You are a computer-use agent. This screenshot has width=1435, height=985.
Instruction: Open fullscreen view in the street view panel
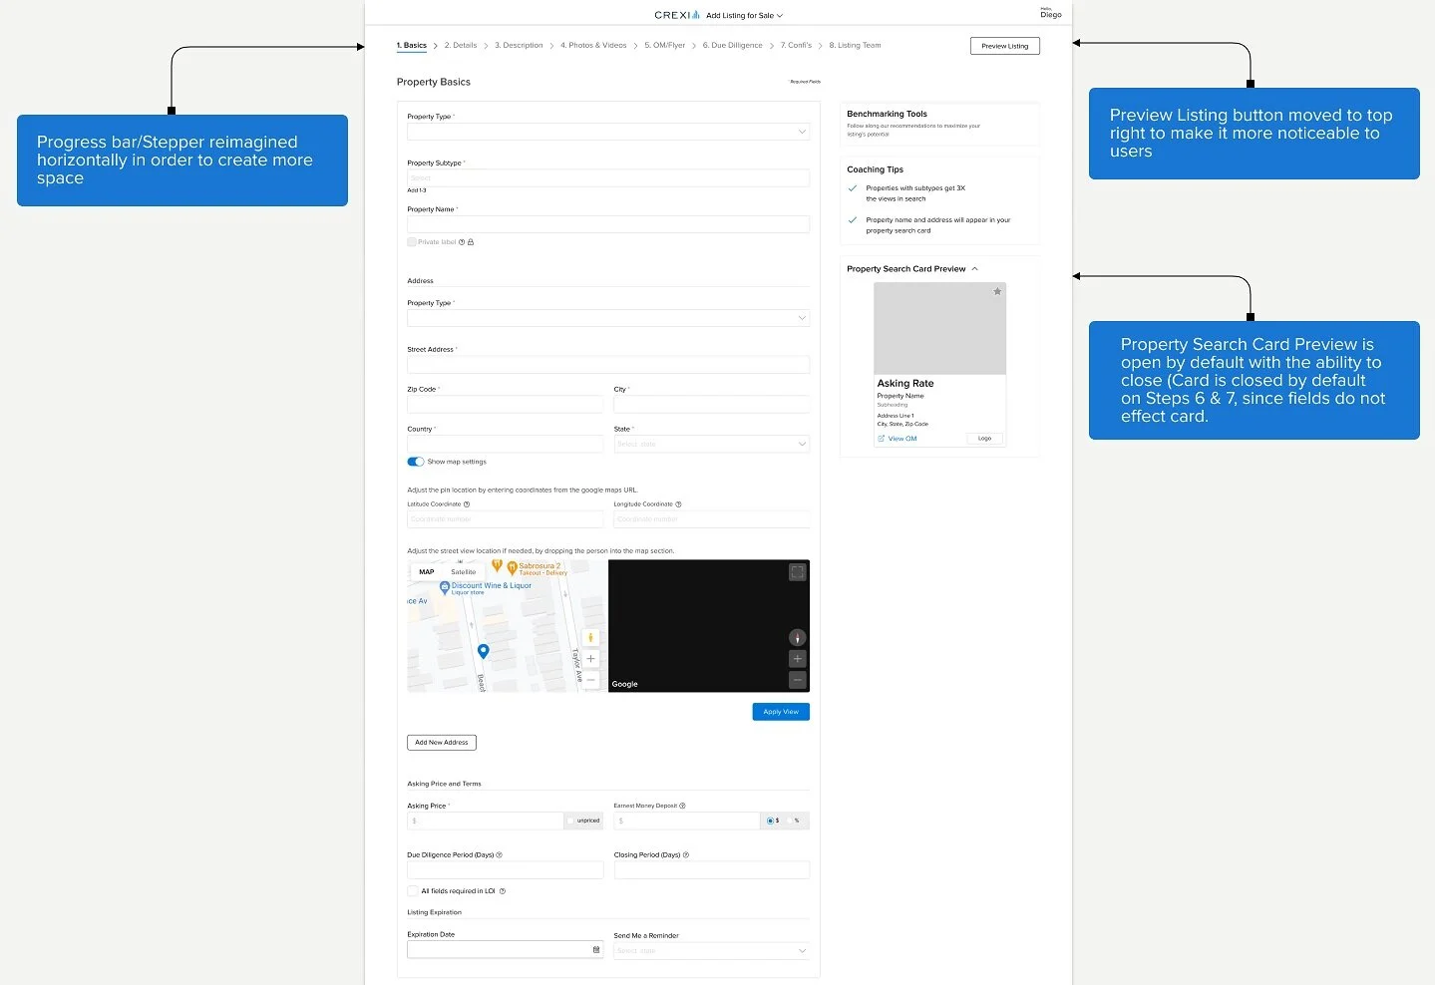tap(796, 572)
